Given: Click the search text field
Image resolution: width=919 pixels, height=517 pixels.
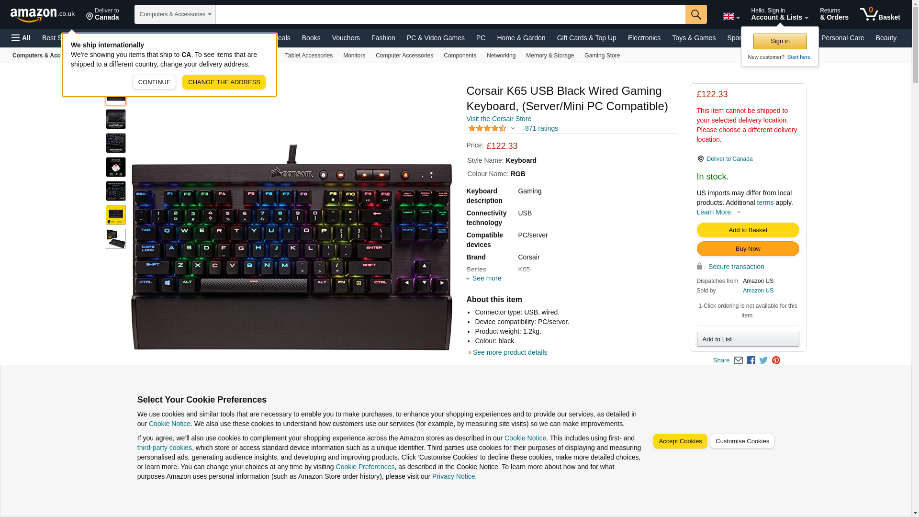Looking at the screenshot, I should tap(450, 14).
